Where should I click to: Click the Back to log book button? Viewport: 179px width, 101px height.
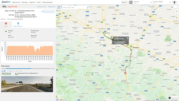click(49, 11)
